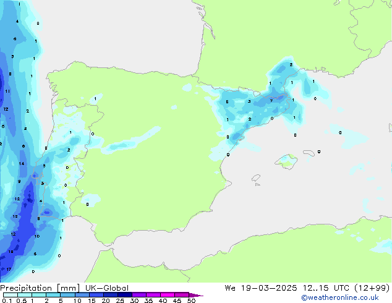Click the 0.1–0.5 mm legend color box

coord(11,295)
